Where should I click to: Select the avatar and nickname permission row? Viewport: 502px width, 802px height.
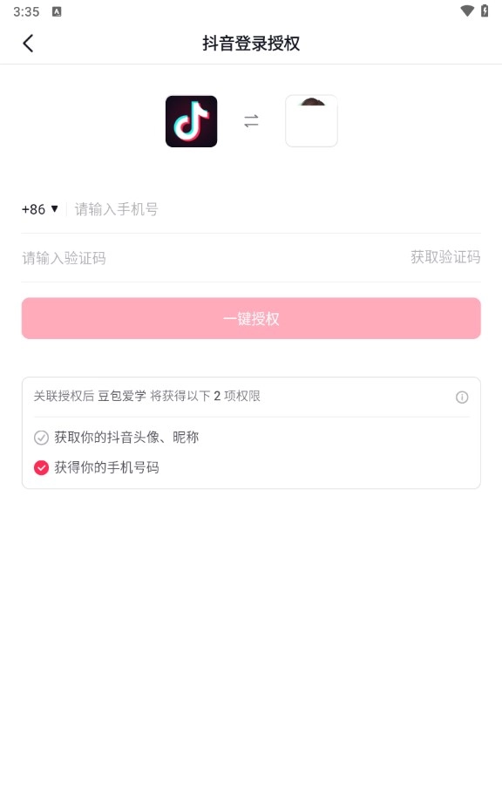[x=125, y=438]
